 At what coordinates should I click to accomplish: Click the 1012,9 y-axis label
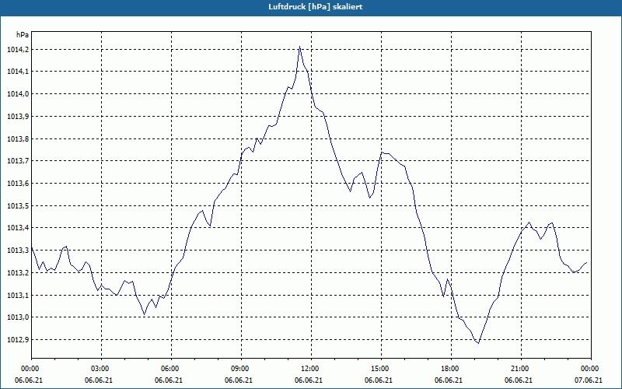tap(18, 340)
